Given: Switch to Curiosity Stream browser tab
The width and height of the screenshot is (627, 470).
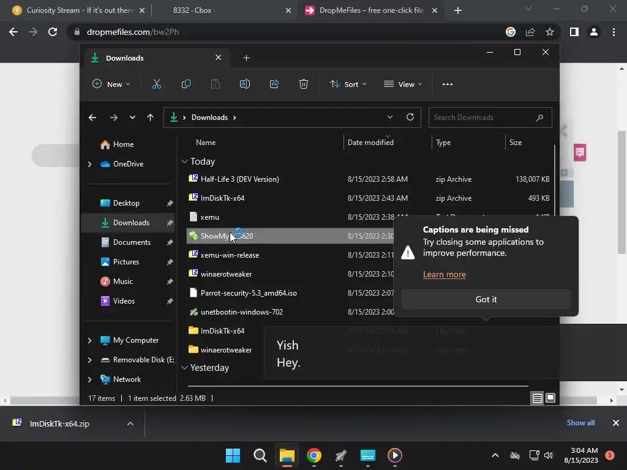Looking at the screenshot, I should click(x=79, y=10).
